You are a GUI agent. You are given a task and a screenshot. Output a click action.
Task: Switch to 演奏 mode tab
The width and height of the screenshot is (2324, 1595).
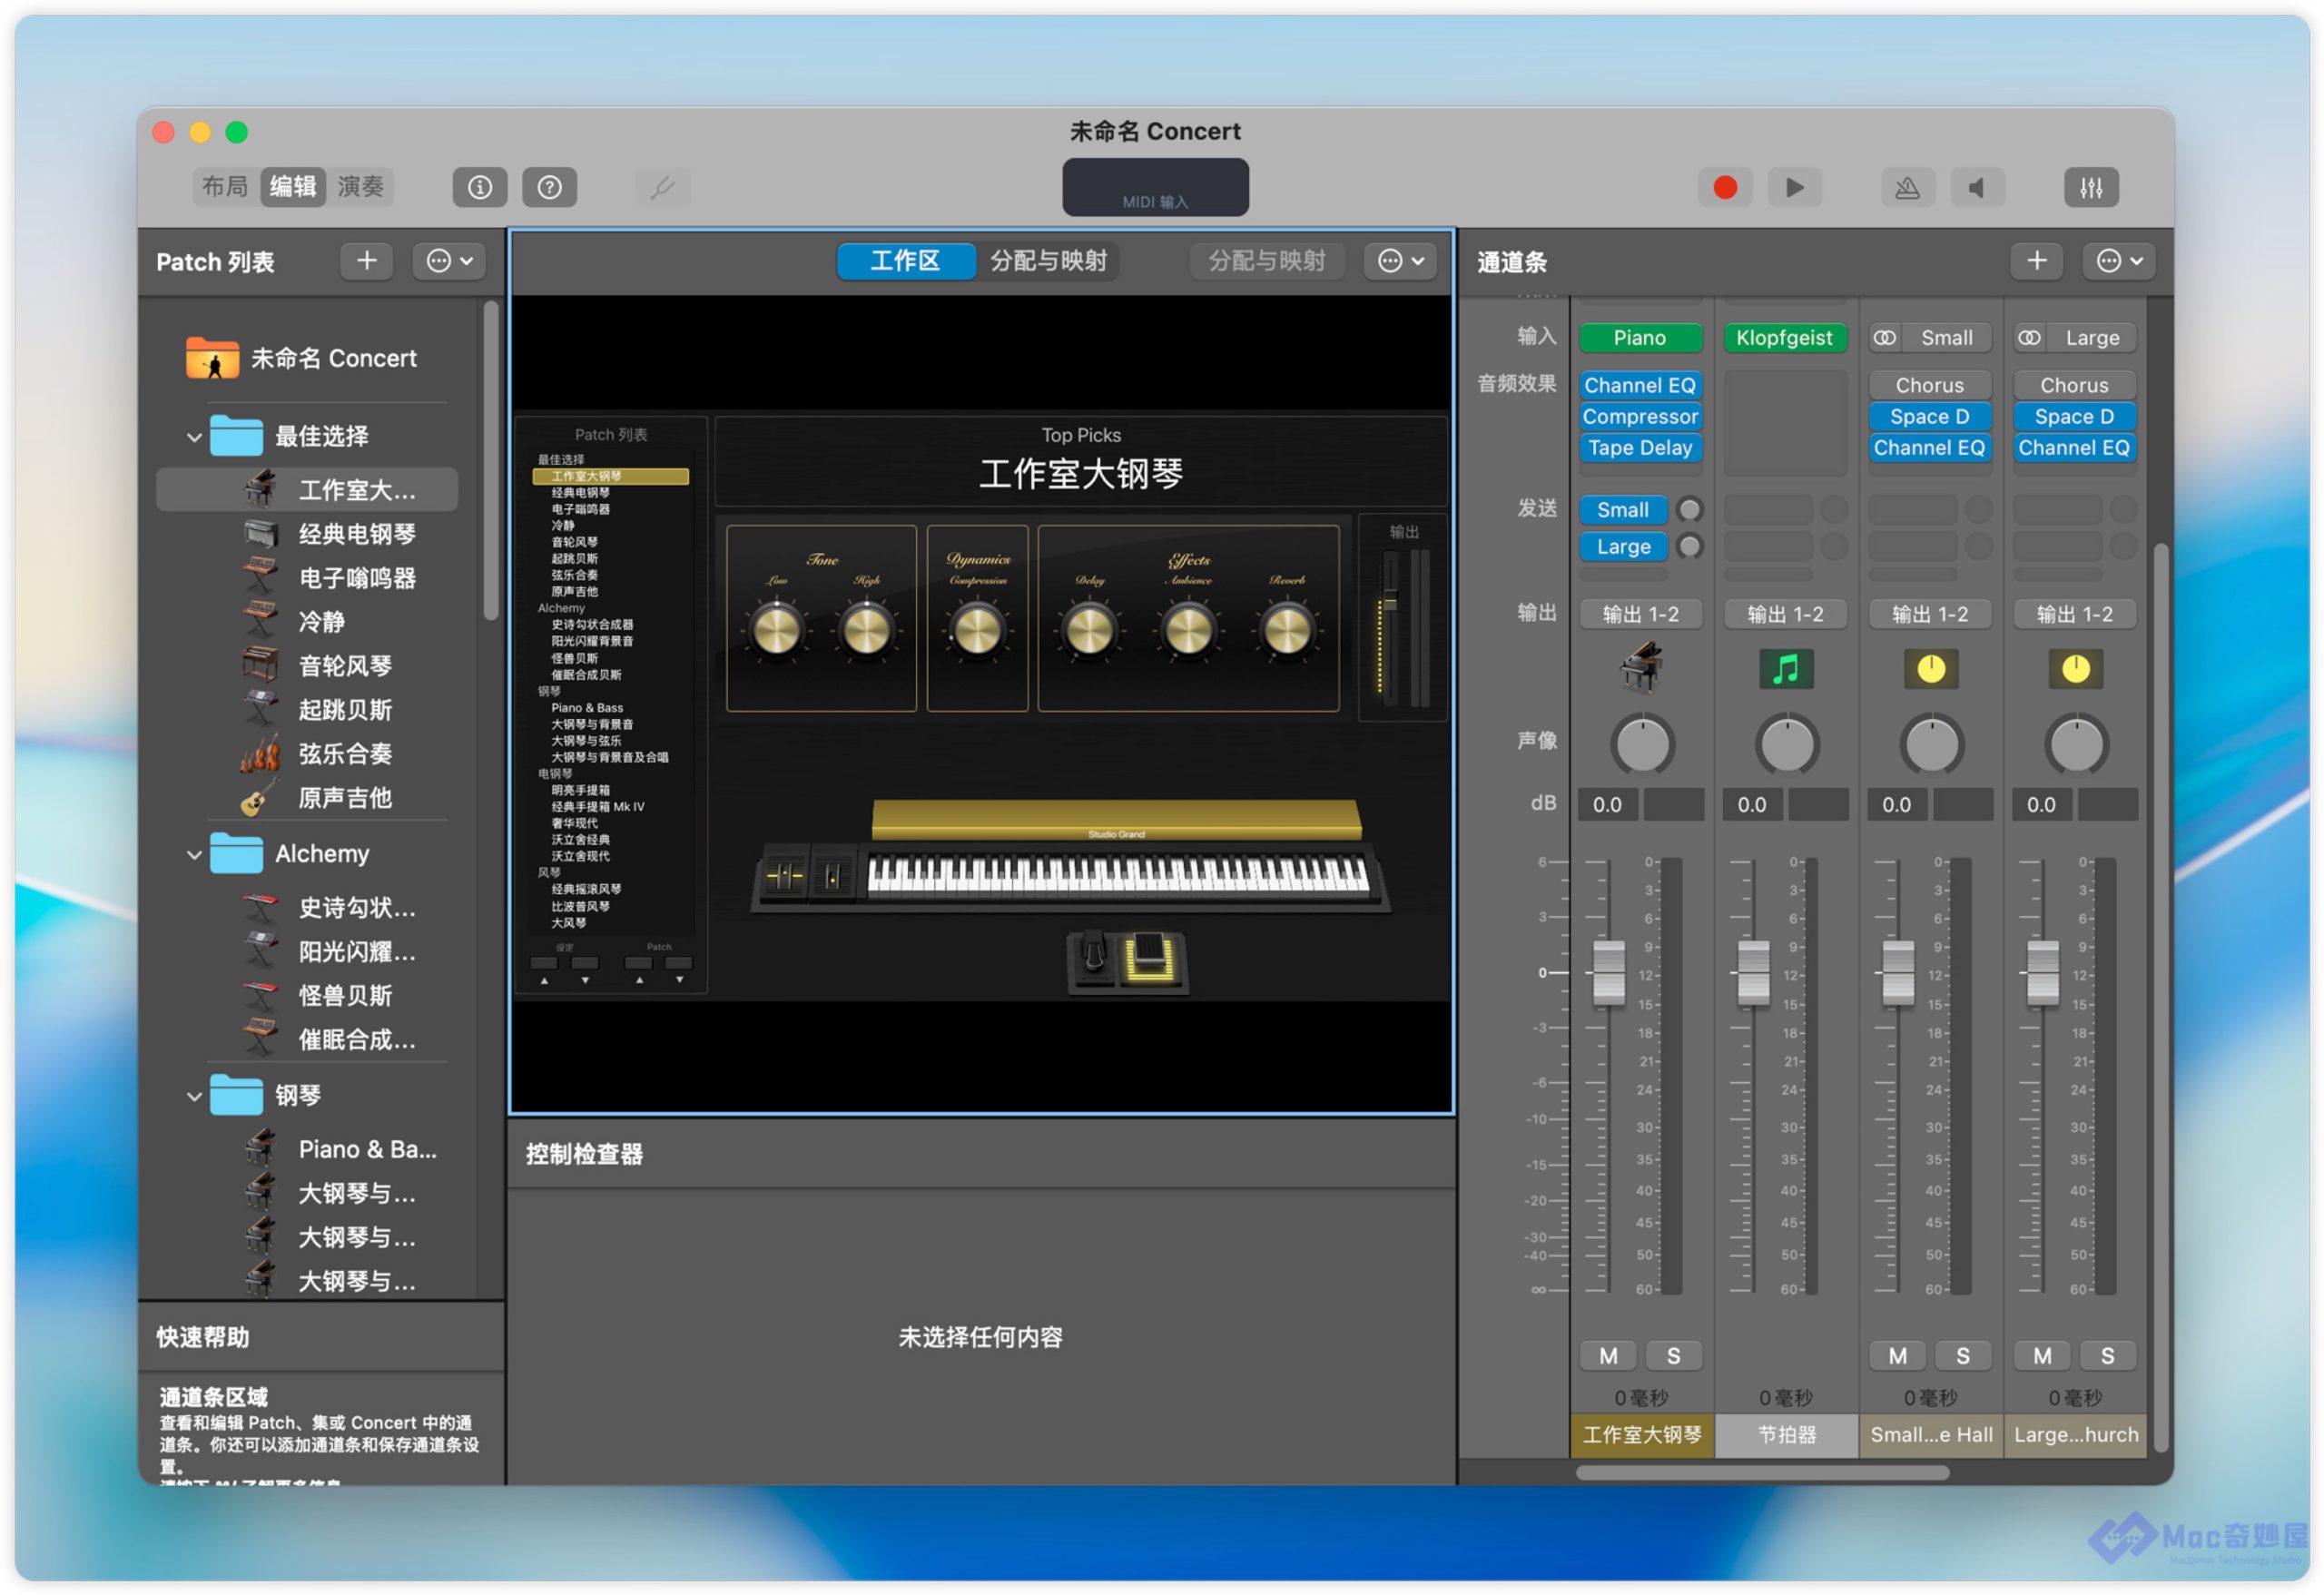361,187
